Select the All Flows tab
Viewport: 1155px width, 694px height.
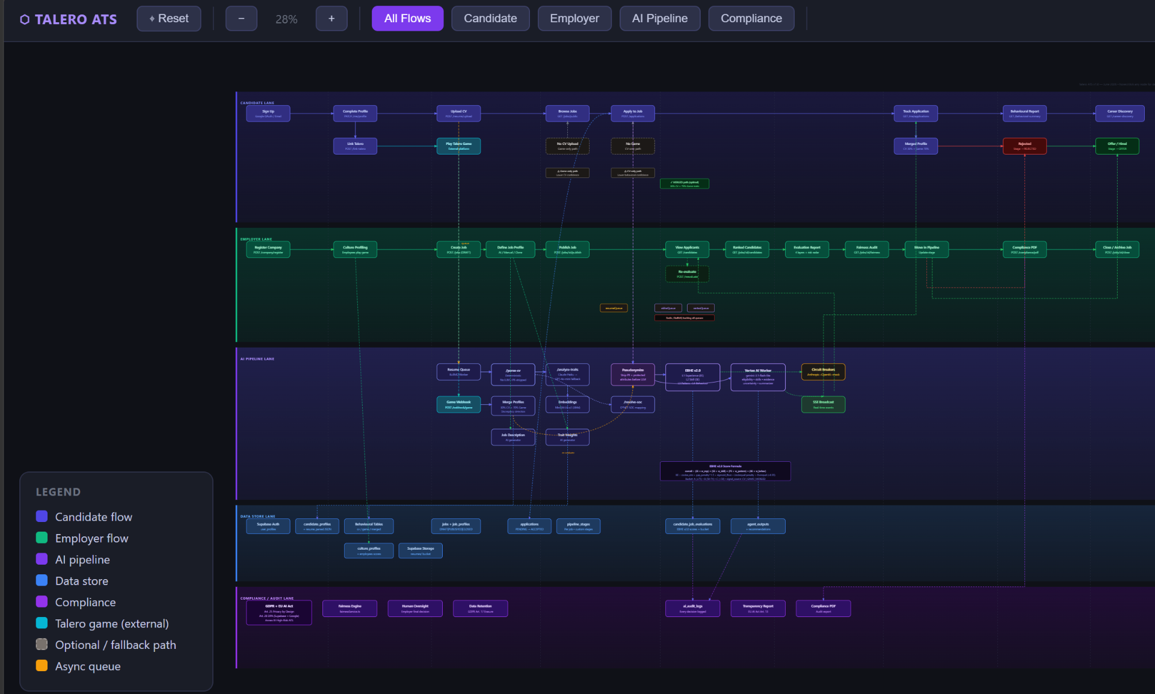(x=407, y=19)
